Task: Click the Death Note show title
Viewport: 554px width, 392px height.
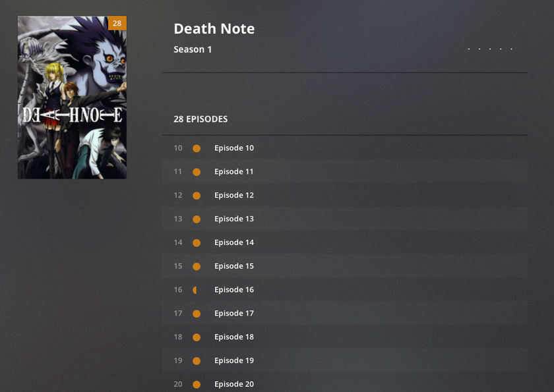Action: point(214,29)
